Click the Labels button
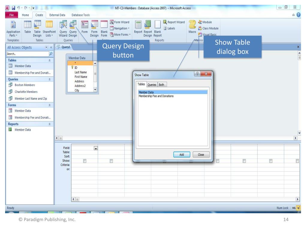Screen dimensions: 307x230 click(x=169, y=28)
